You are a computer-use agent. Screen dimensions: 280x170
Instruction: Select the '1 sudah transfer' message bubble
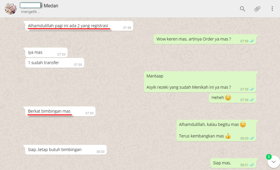(x=55, y=63)
